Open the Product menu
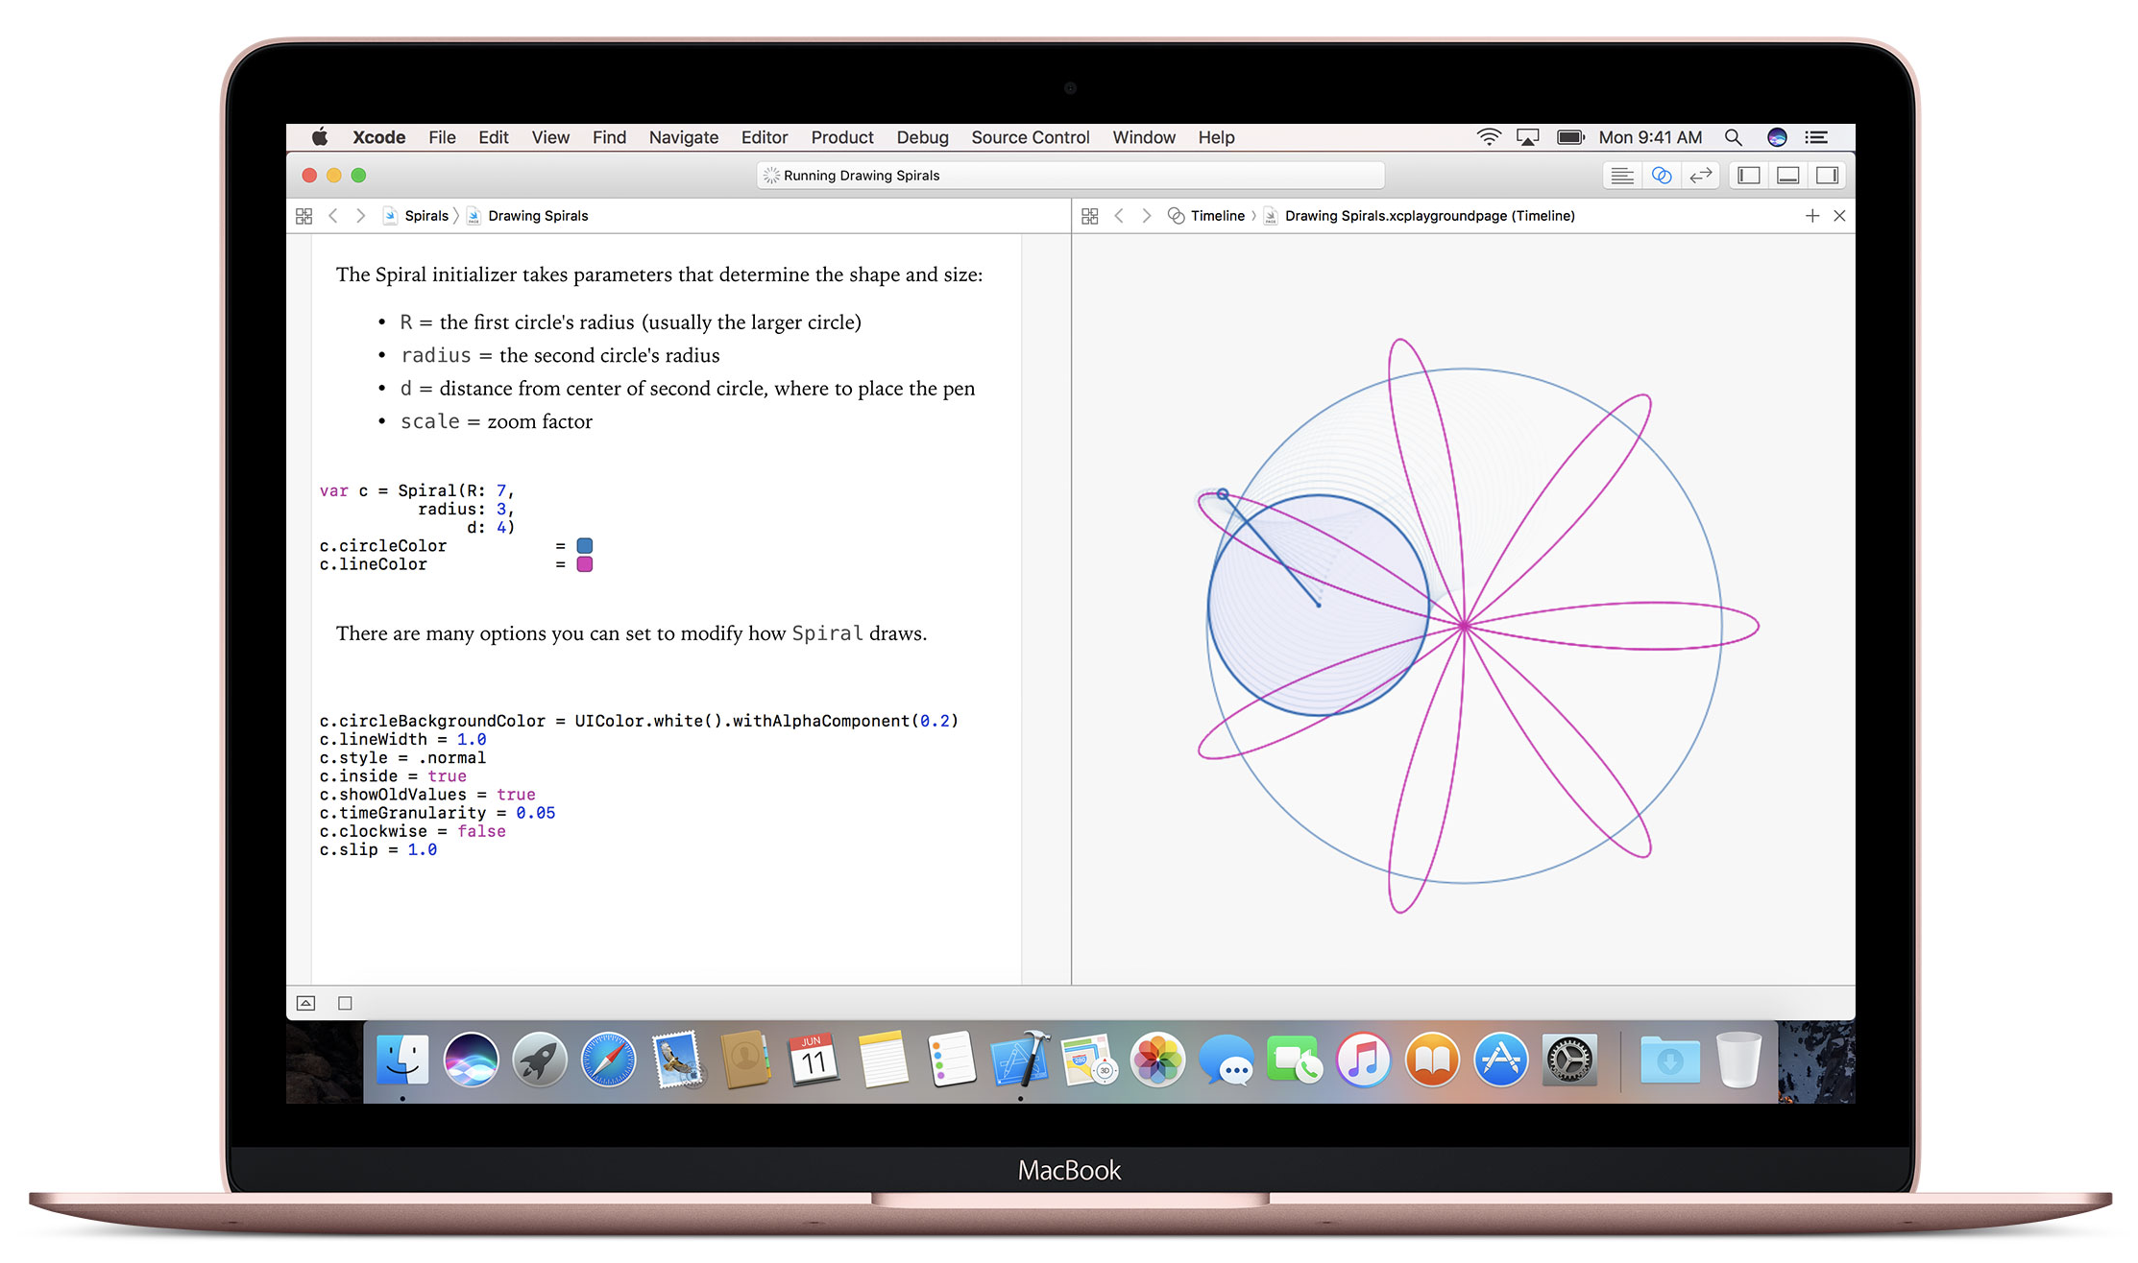Viewport: 2138px width, 1263px height. [x=841, y=137]
